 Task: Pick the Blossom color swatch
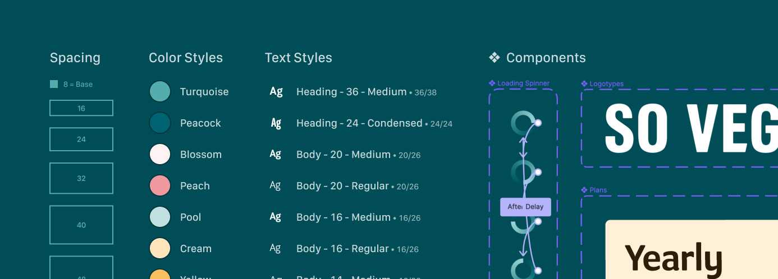[x=160, y=154]
